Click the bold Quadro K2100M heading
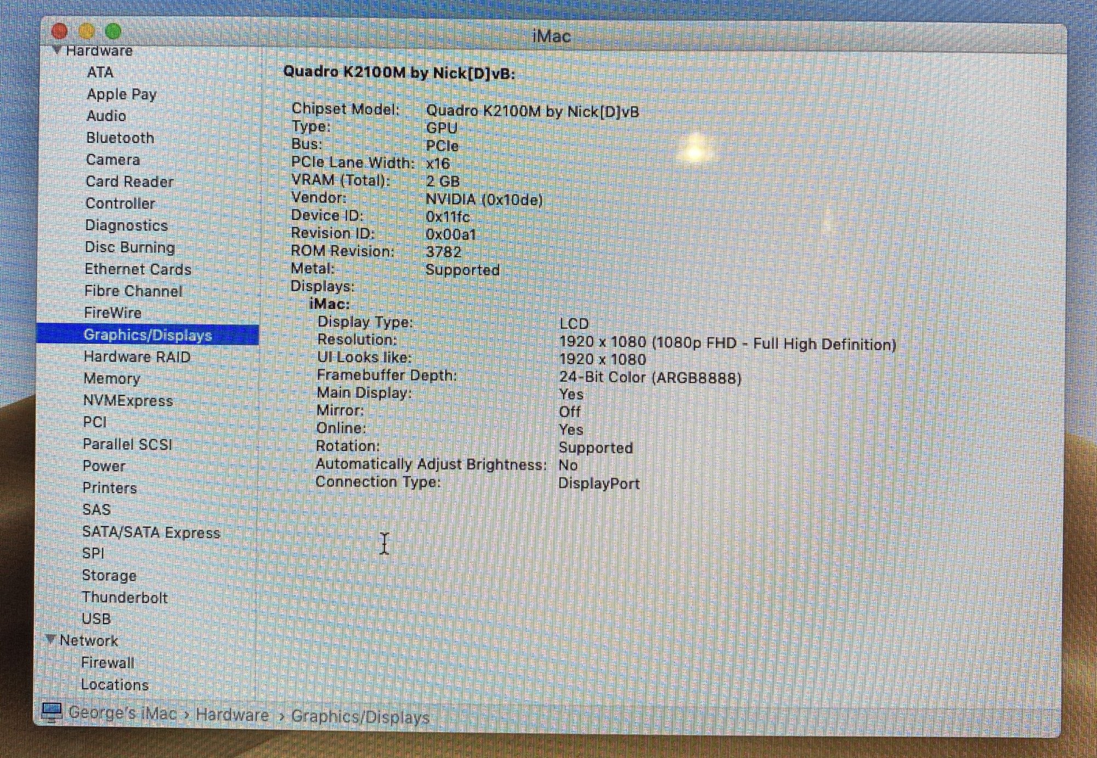Image resolution: width=1097 pixels, height=758 pixels. [x=399, y=73]
